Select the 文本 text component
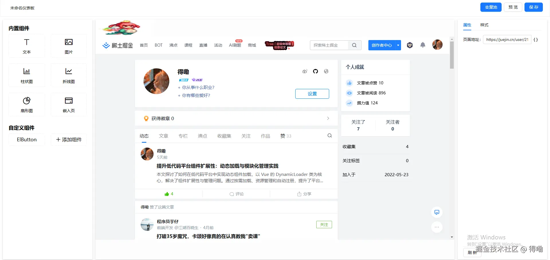 [27, 46]
